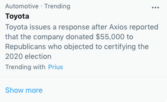Click the Toyota issues a response text

[x=47, y=27]
